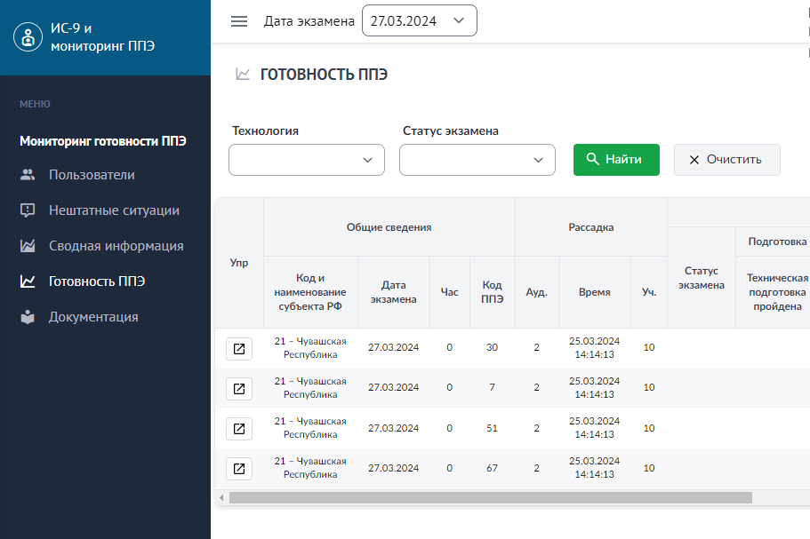This screenshot has height=539, width=810.
Task: Open row for ППЭ code 67
Action: coord(239,468)
